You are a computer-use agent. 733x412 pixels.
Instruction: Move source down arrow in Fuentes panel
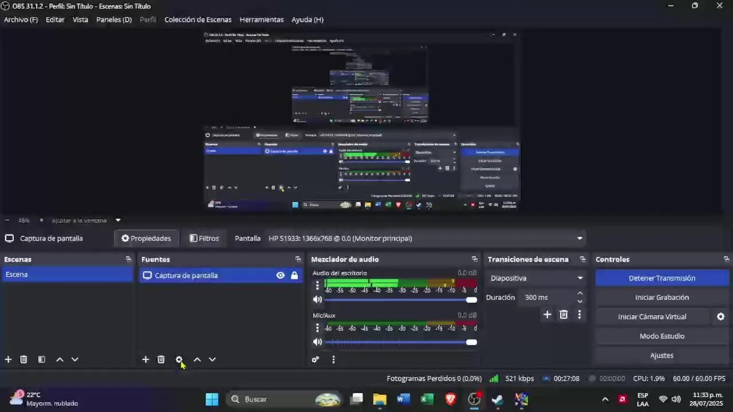[212, 359]
